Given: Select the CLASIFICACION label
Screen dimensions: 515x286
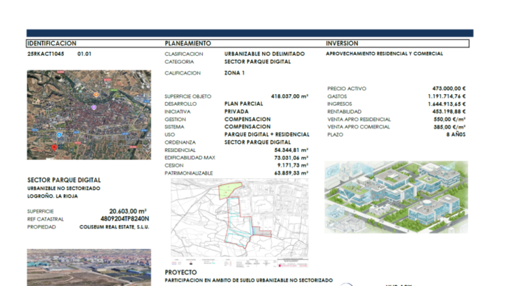Looking at the screenshot, I should [x=184, y=54].
